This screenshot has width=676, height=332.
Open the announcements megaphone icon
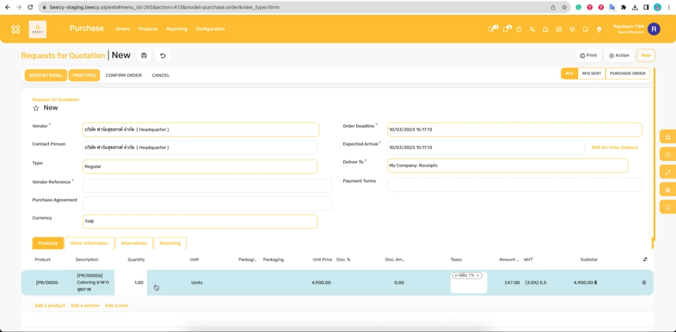click(572, 29)
